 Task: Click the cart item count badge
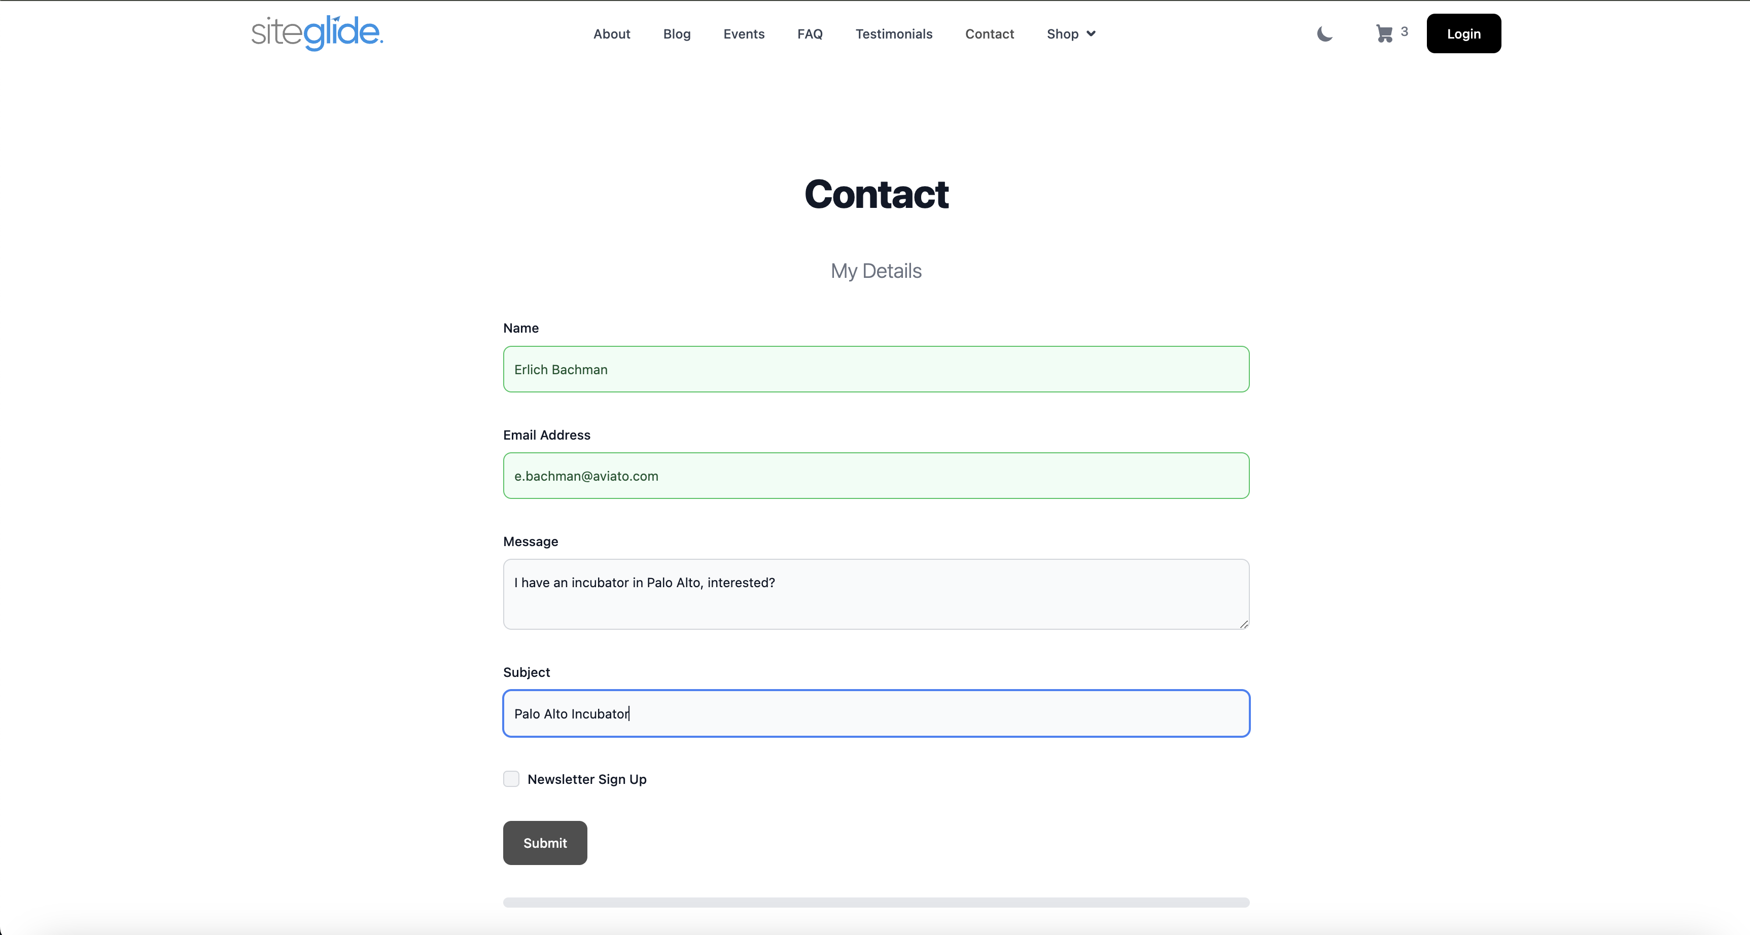[1404, 31]
